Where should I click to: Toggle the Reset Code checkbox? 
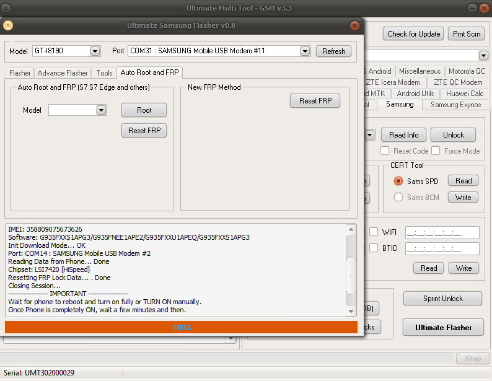(x=385, y=151)
